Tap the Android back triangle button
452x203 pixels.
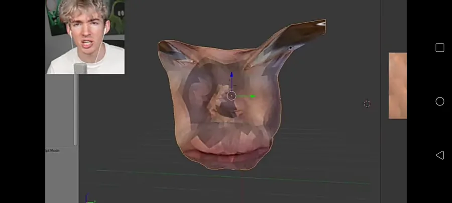(x=440, y=155)
